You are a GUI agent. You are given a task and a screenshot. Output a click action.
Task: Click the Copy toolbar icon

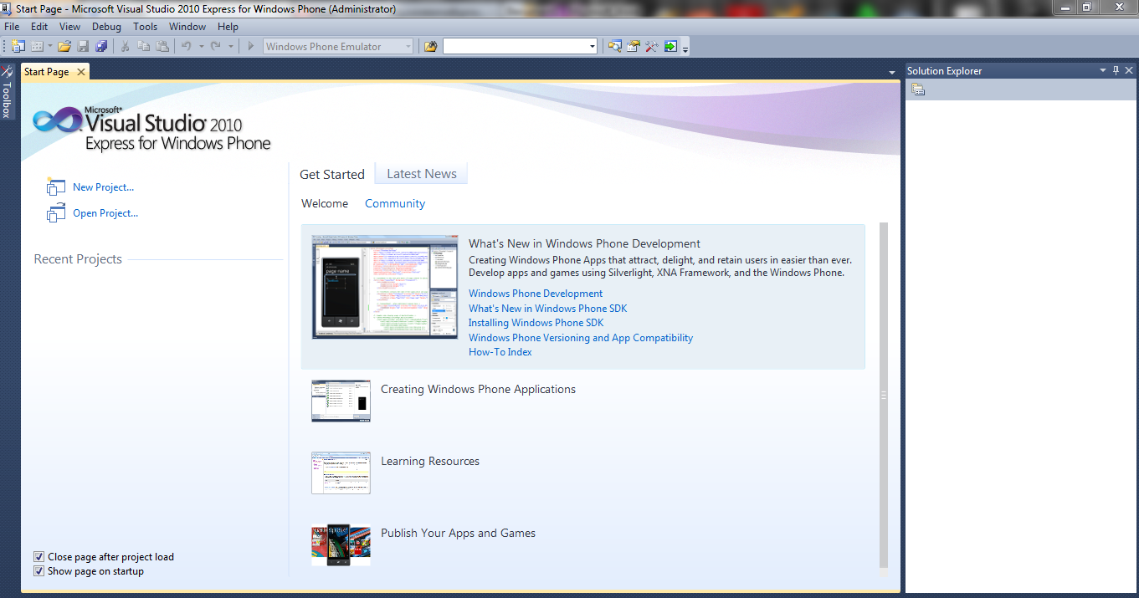[x=144, y=47]
